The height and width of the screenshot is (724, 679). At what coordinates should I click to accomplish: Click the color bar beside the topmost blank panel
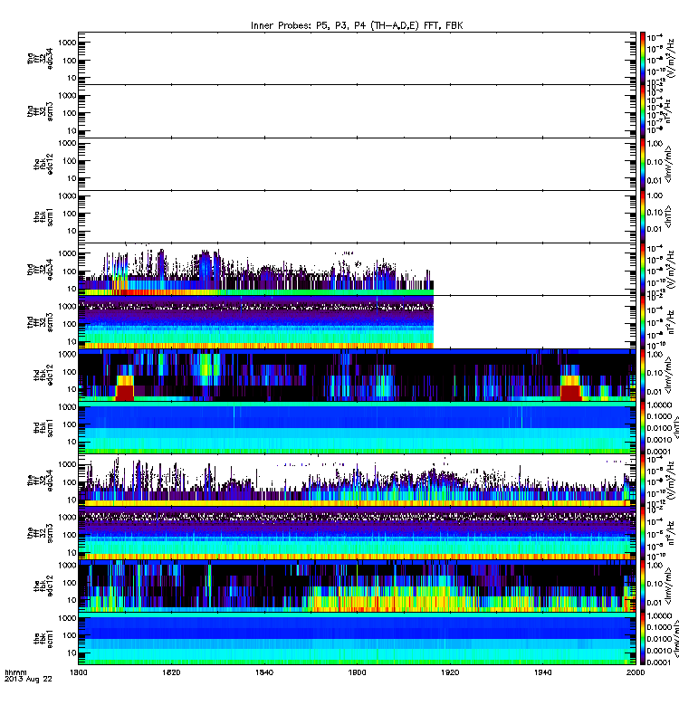pyautogui.click(x=643, y=58)
